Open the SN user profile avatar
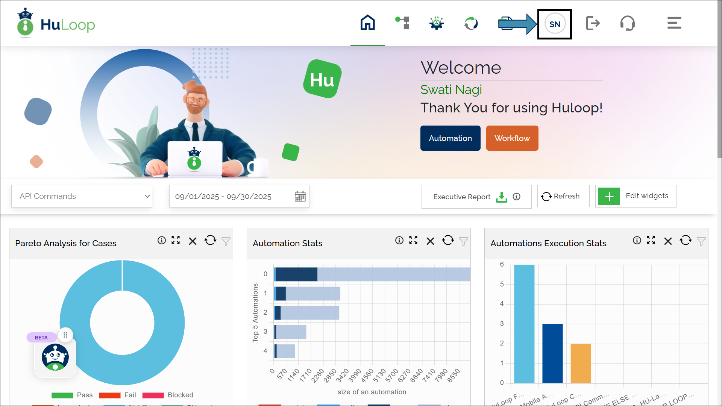This screenshot has height=406, width=722. point(555,24)
